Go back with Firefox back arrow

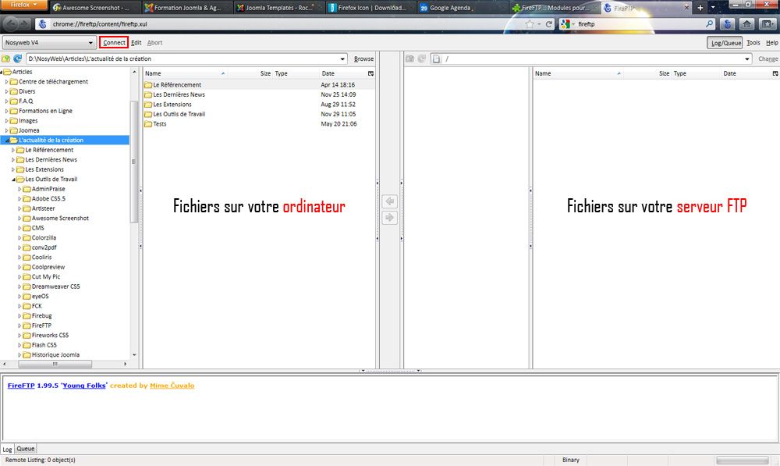(12, 23)
